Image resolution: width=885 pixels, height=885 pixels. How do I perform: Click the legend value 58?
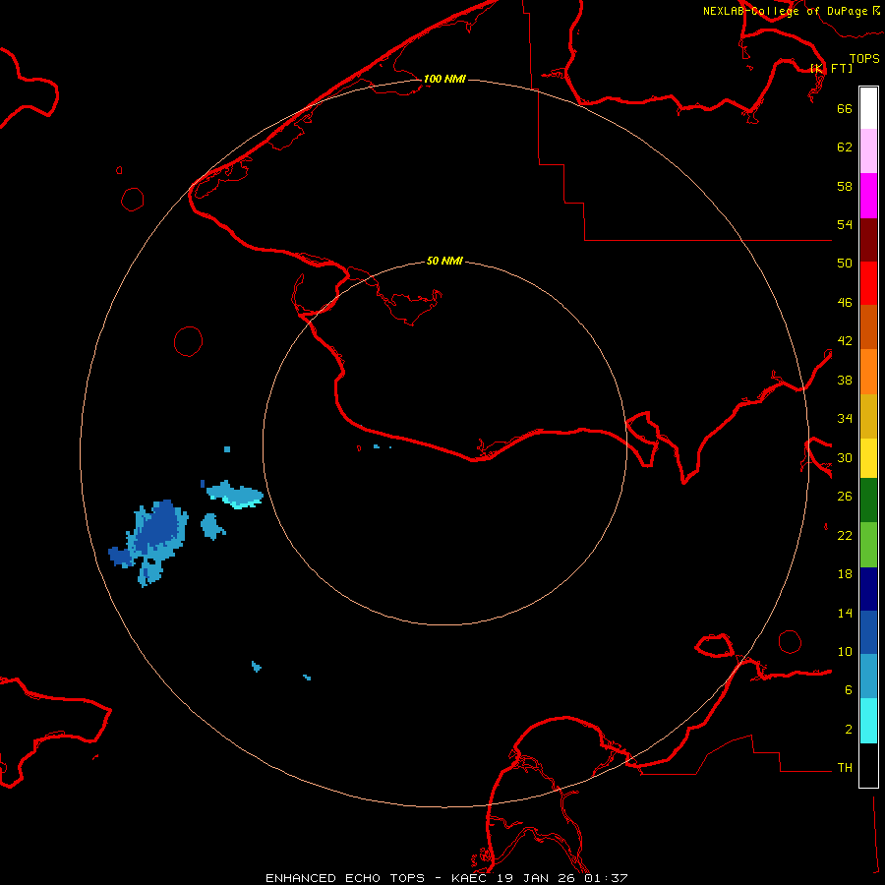pyautogui.click(x=845, y=186)
